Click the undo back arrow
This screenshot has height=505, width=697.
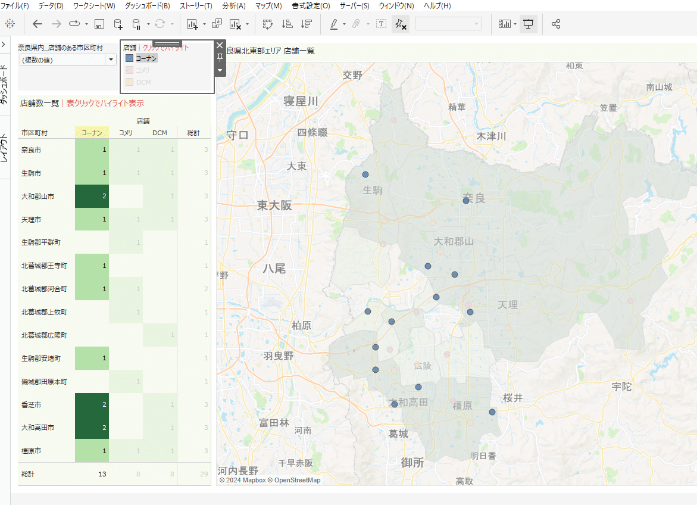pyautogui.click(x=37, y=24)
